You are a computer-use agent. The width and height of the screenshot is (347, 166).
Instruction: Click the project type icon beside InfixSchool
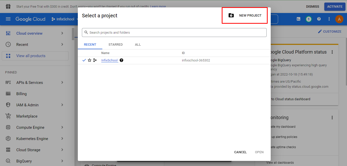click(x=95, y=60)
